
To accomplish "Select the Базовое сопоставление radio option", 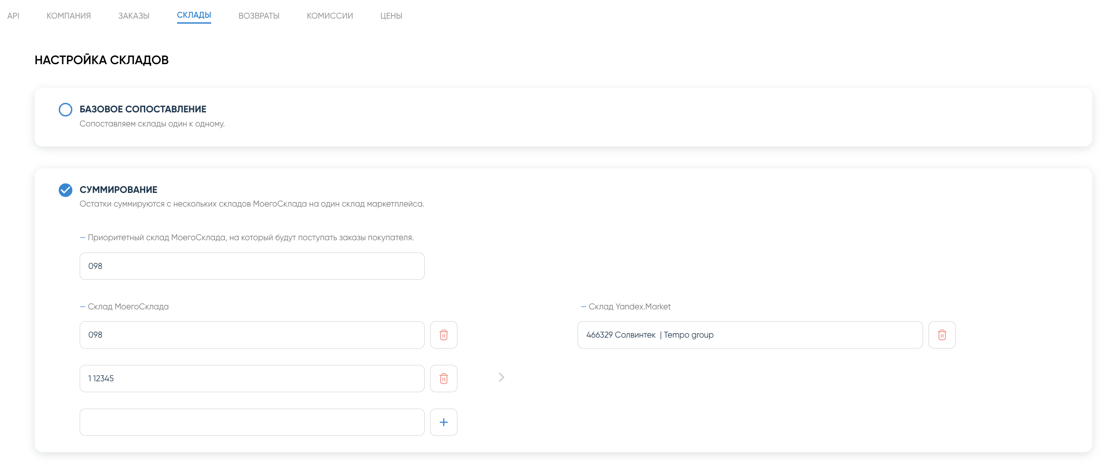I will pos(66,110).
